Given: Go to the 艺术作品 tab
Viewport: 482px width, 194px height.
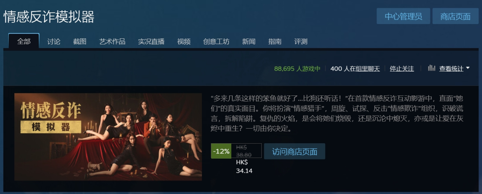Looking at the screenshot, I should pos(112,41).
